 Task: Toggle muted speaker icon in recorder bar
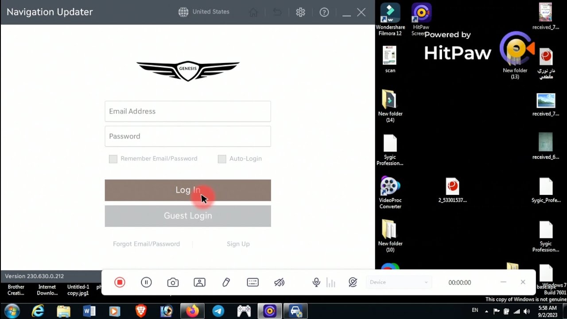(279, 282)
